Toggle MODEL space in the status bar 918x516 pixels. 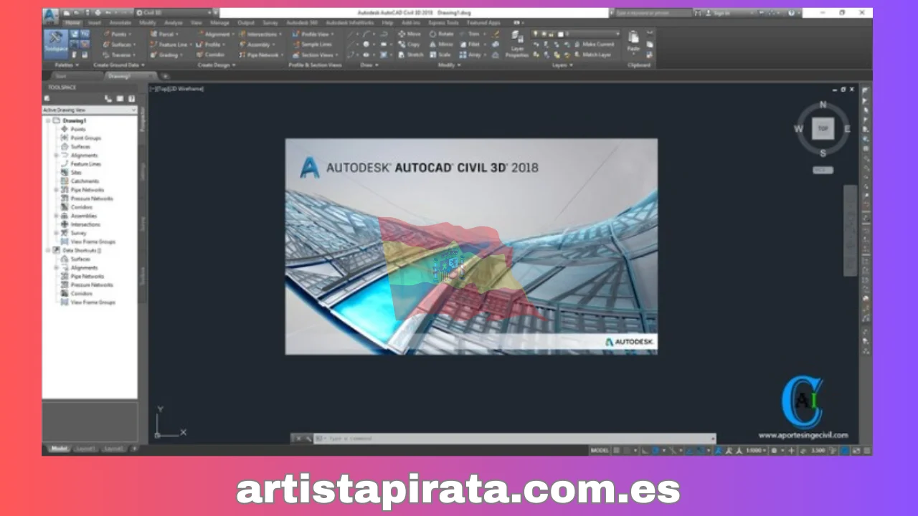pos(600,450)
